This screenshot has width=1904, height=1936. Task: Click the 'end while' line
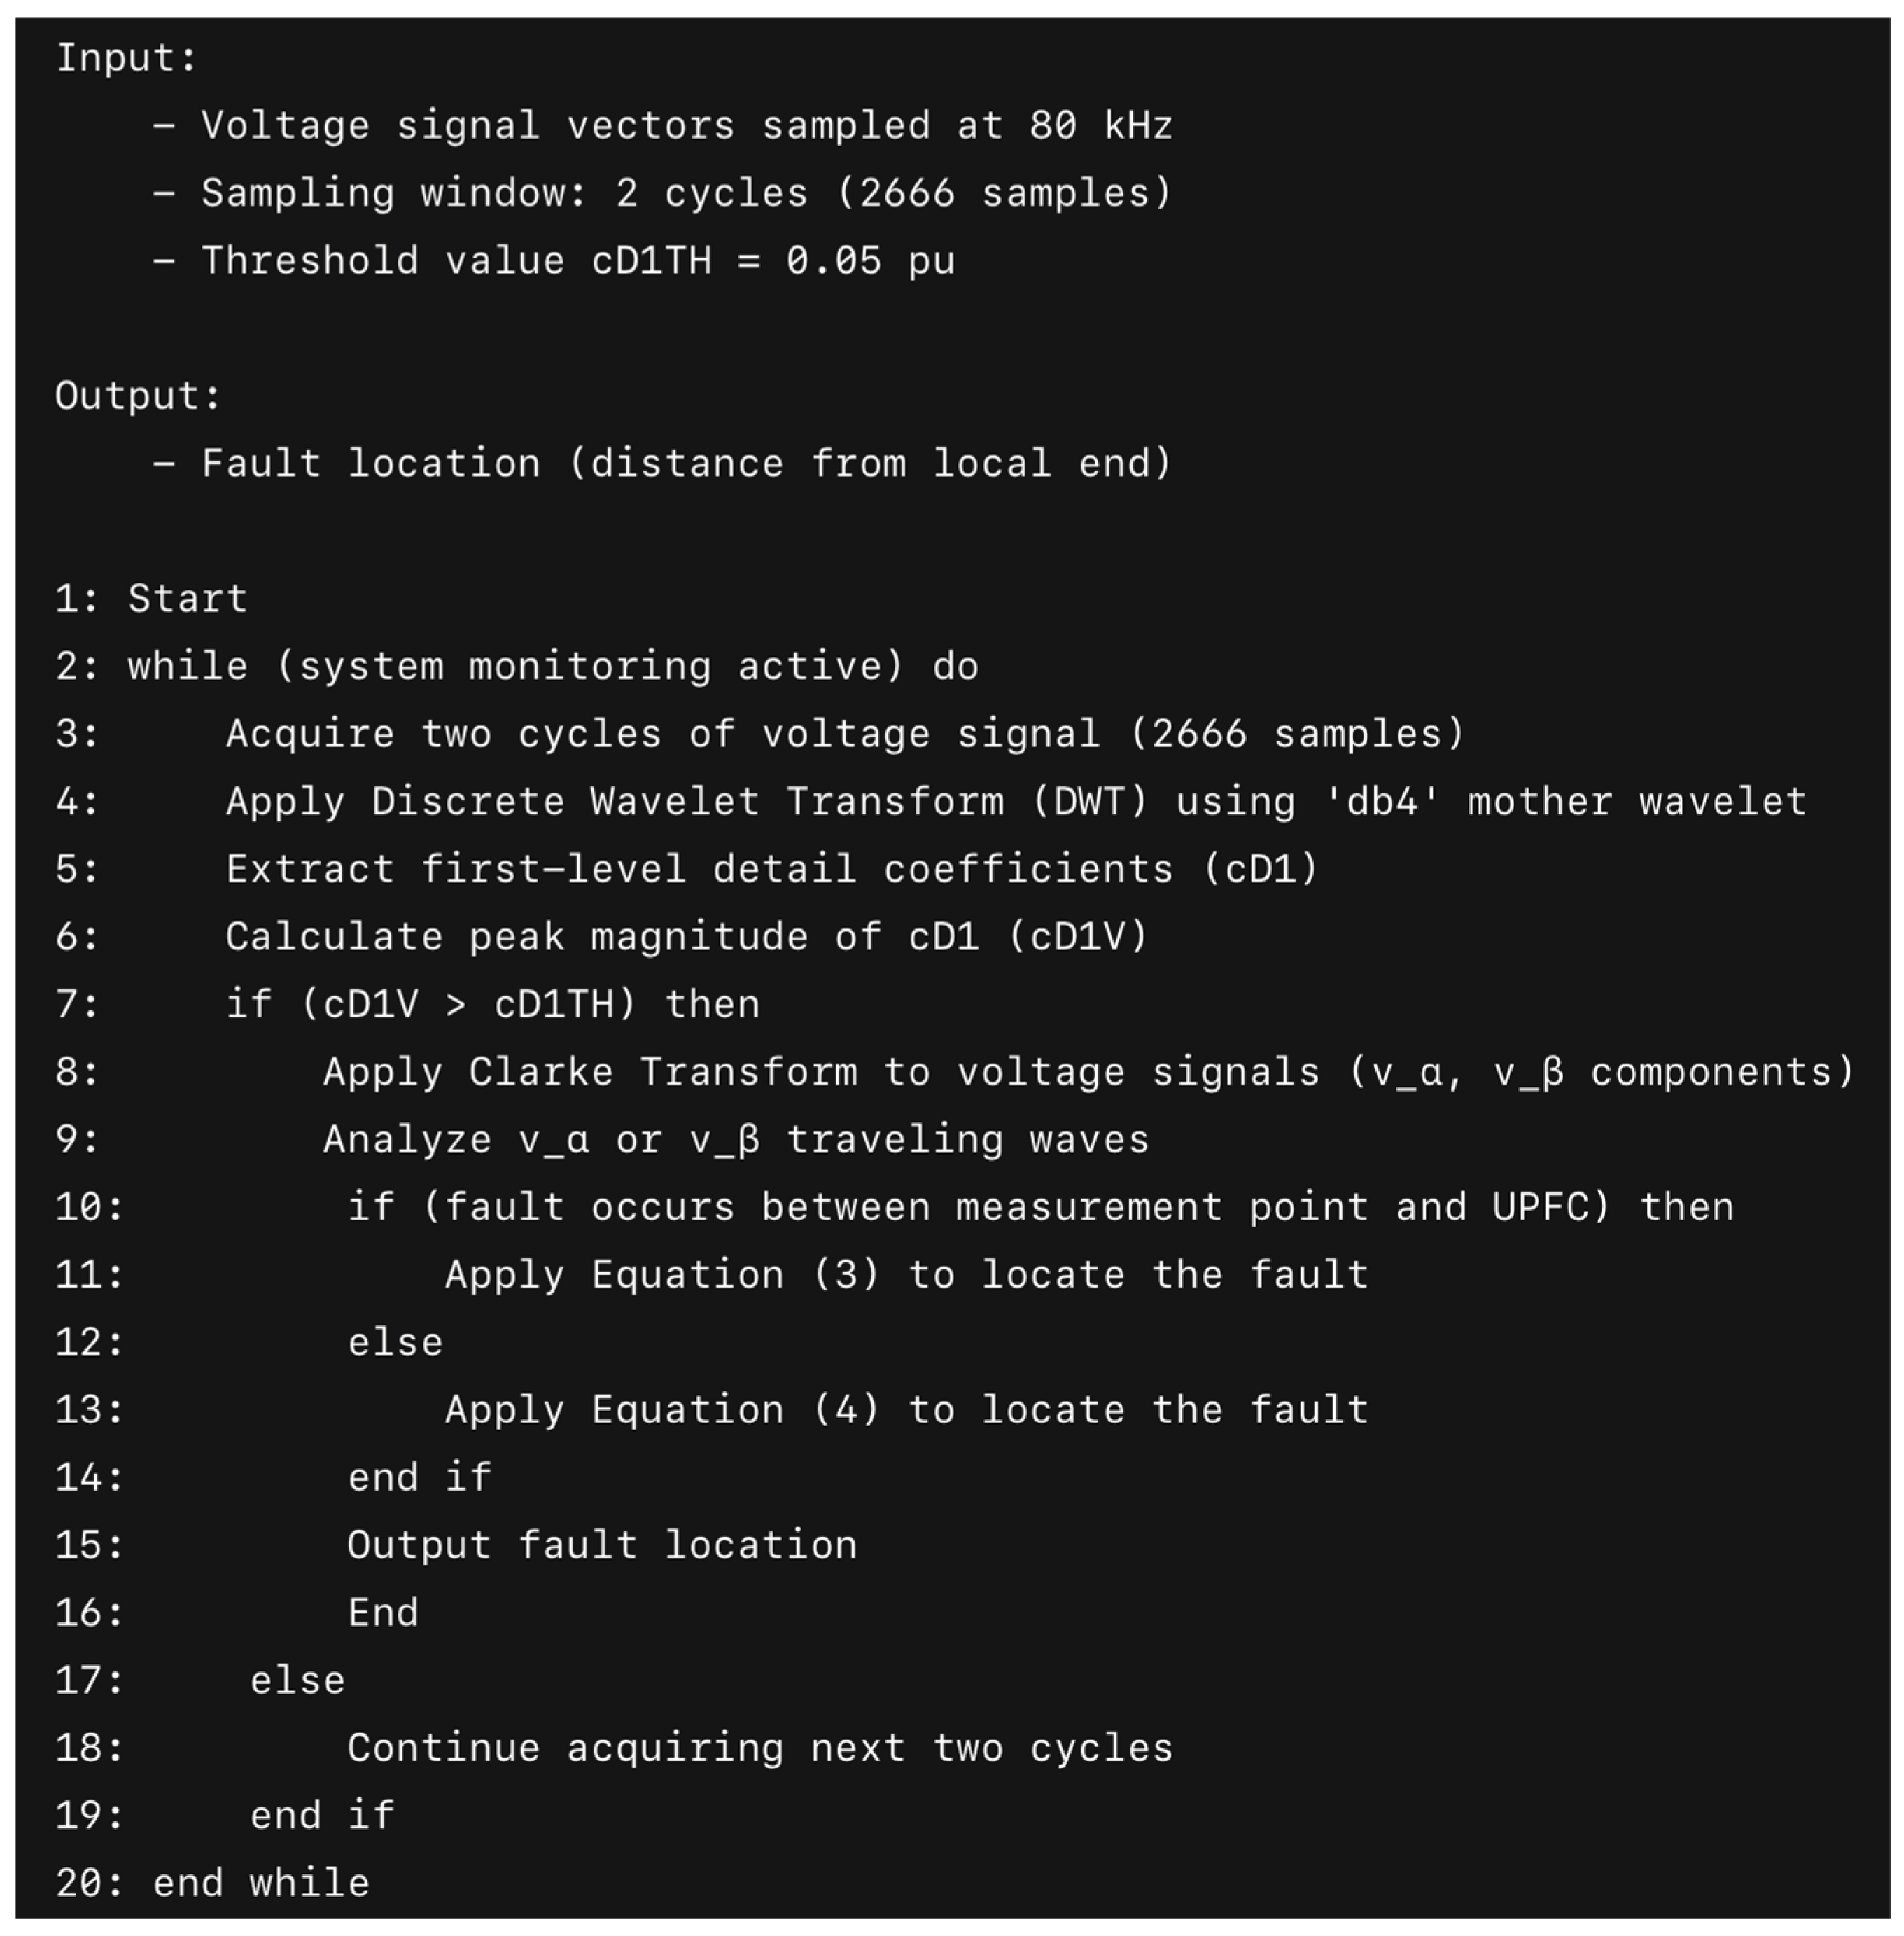261,1883
